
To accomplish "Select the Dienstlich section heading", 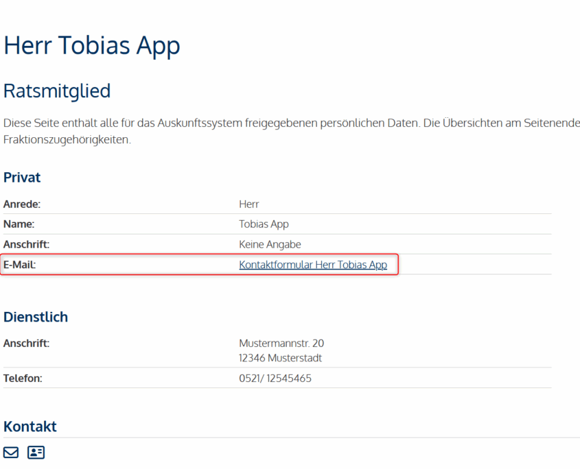I will click(36, 317).
